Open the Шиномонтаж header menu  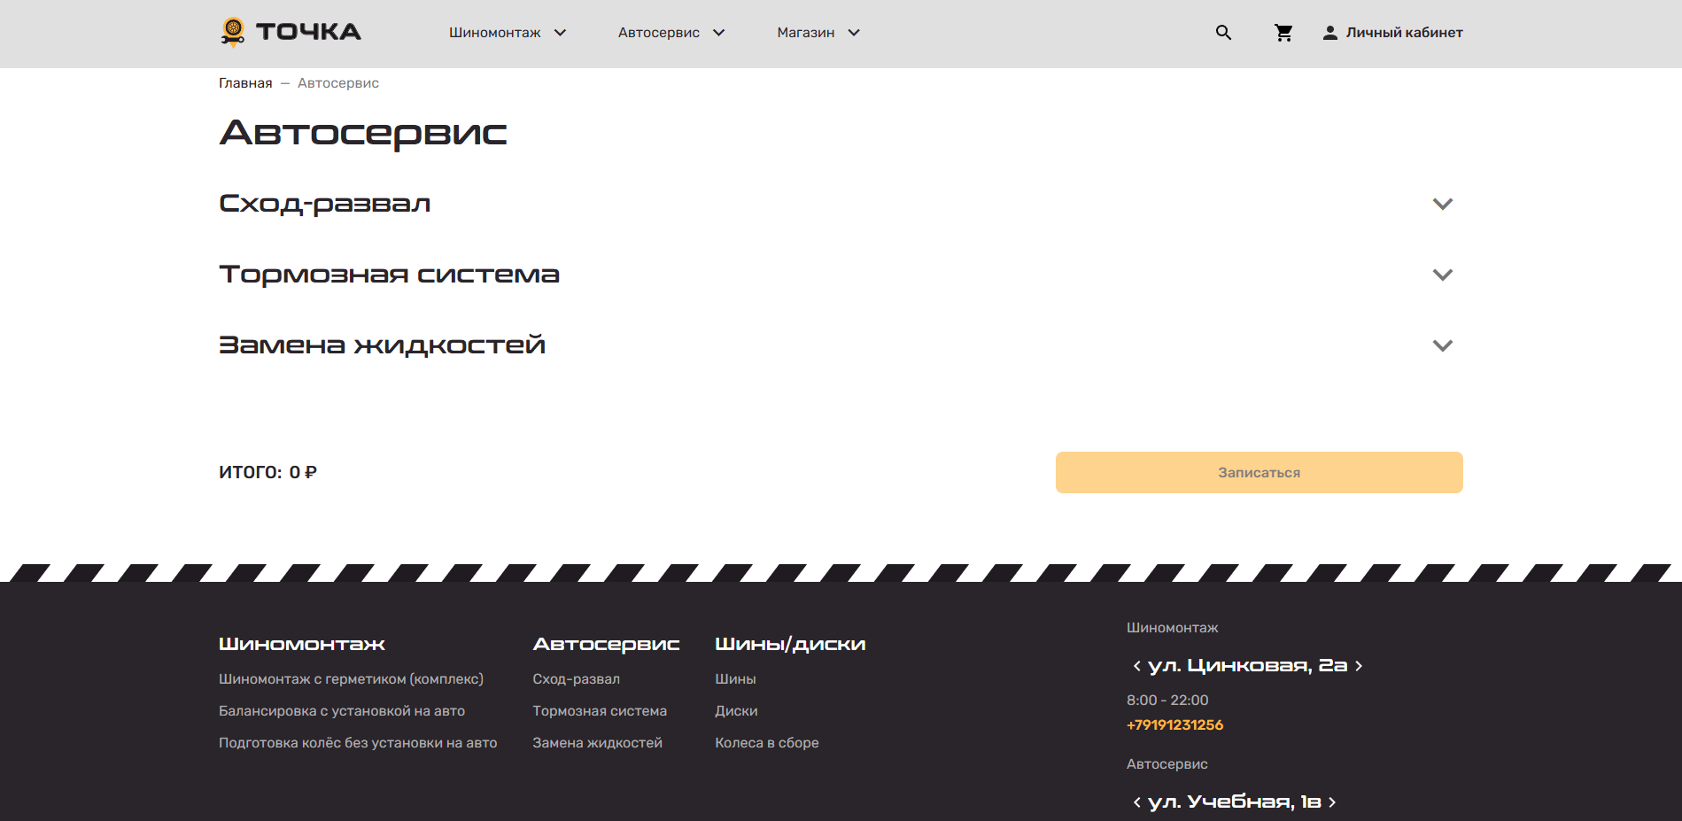pyautogui.click(x=507, y=33)
